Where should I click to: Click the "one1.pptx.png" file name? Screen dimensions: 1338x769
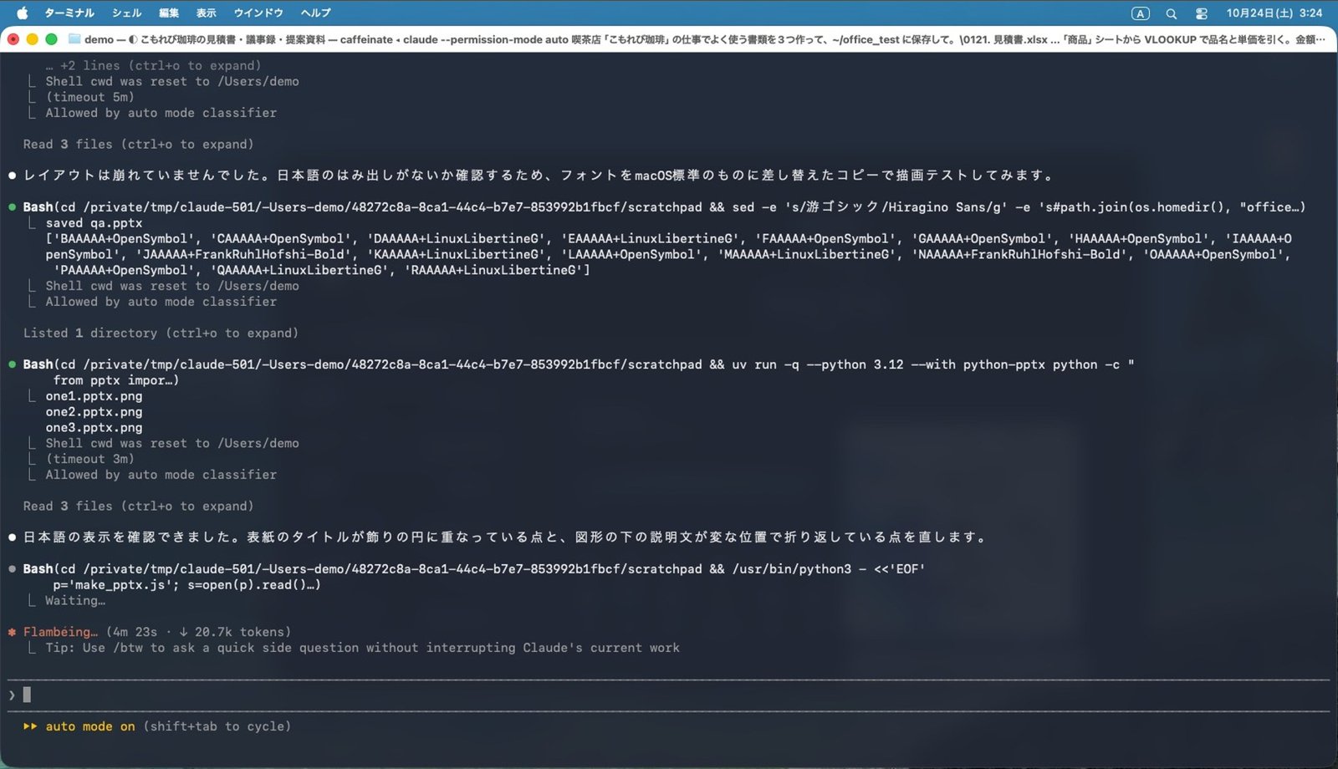(94, 396)
